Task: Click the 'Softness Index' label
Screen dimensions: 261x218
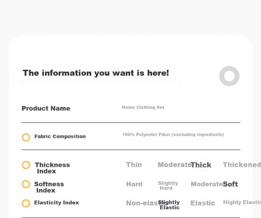Action: tap(49, 187)
